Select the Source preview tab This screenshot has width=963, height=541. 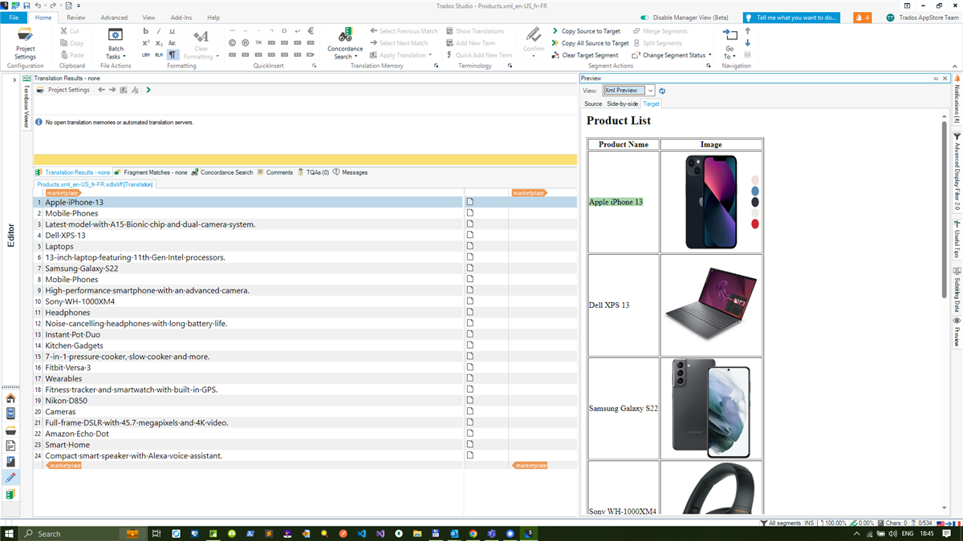pos(593,103)
